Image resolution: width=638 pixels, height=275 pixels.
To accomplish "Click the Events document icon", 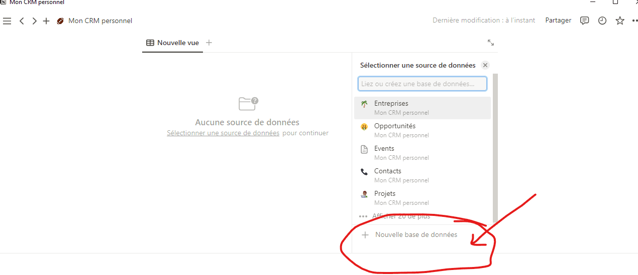I will [364, 149].
